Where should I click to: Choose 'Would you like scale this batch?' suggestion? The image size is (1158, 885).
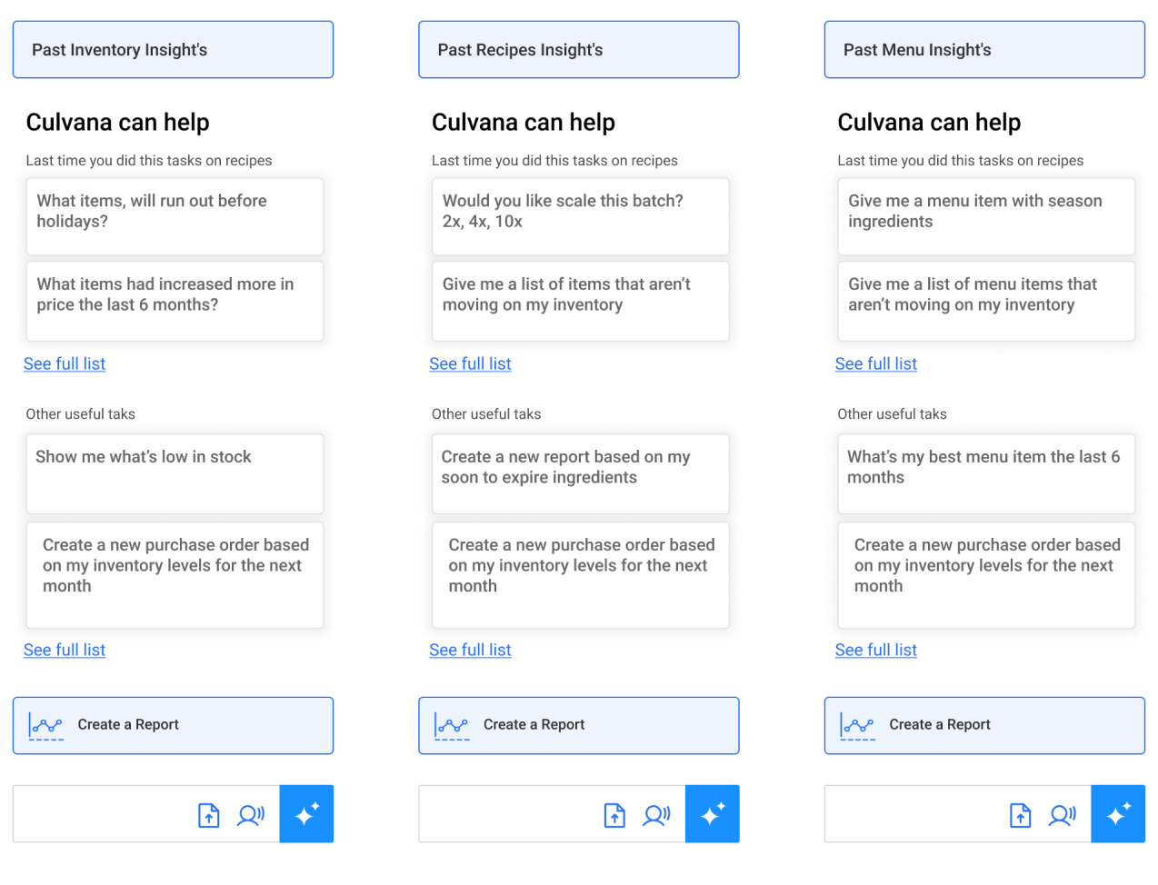[580, 216]
